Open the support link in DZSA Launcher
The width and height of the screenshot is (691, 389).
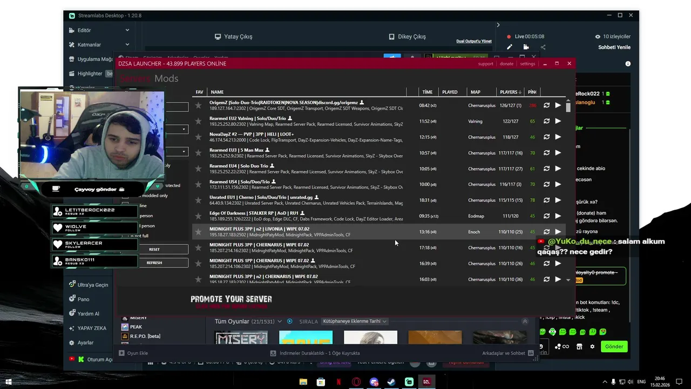click(485, 64)
